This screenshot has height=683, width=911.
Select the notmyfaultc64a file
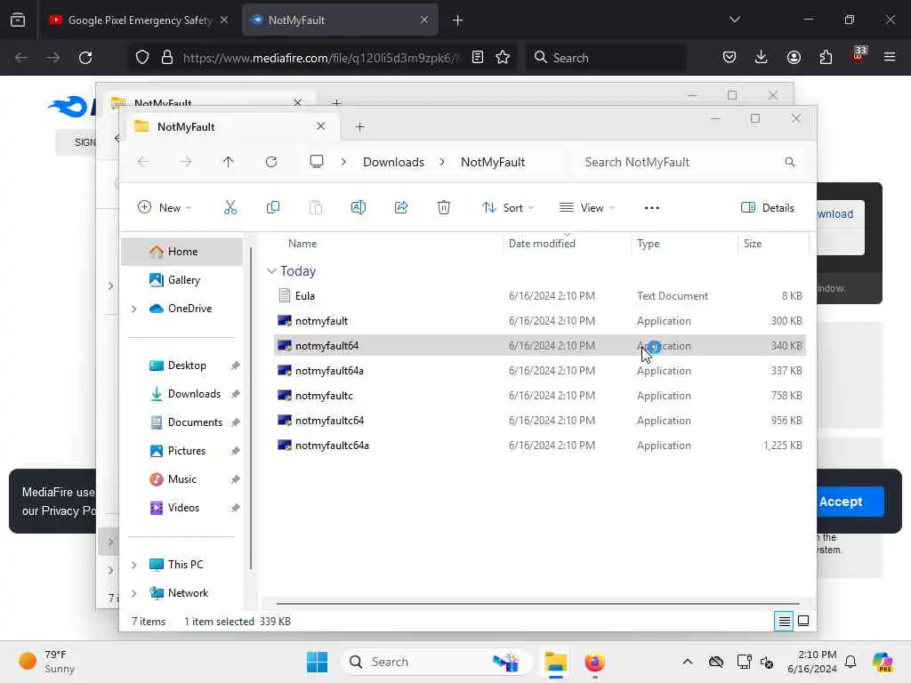point(540,446)
